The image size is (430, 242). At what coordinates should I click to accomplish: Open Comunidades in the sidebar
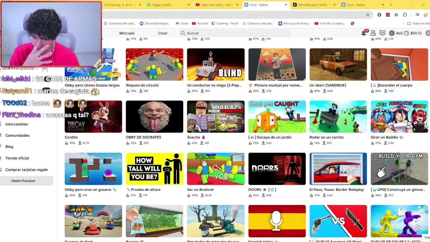click(17, 135)
